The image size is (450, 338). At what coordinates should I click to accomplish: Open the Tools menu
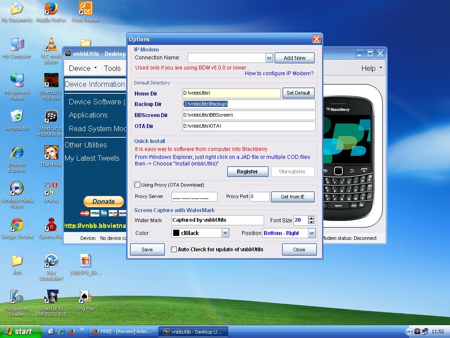[x=112, y=68]
